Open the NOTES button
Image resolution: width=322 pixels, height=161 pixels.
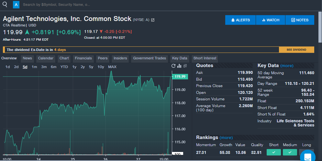pyautogui.click(x=300, y=20)
